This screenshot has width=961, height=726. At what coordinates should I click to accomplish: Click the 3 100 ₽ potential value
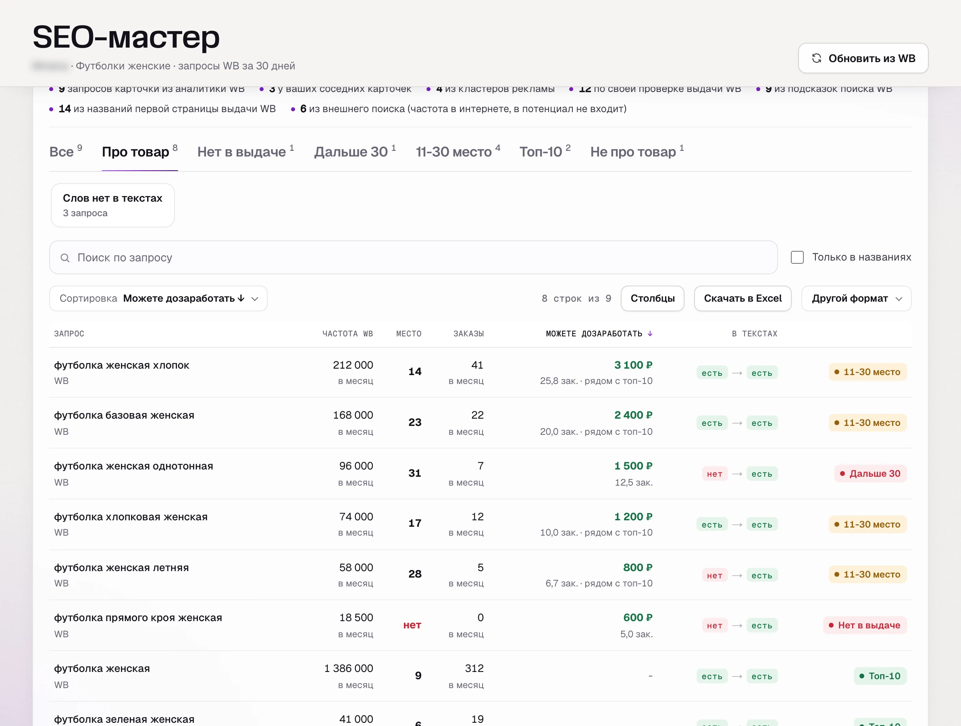[x=633, y=365]
